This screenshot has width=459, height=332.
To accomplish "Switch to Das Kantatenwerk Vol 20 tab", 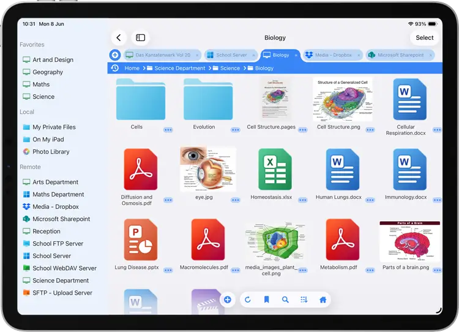I will [x=163, y=55].
